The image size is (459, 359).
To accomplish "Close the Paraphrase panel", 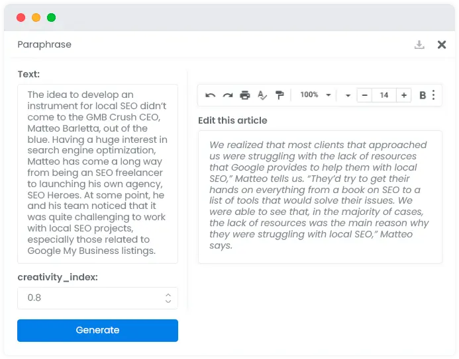I will (x=442, y=45).
